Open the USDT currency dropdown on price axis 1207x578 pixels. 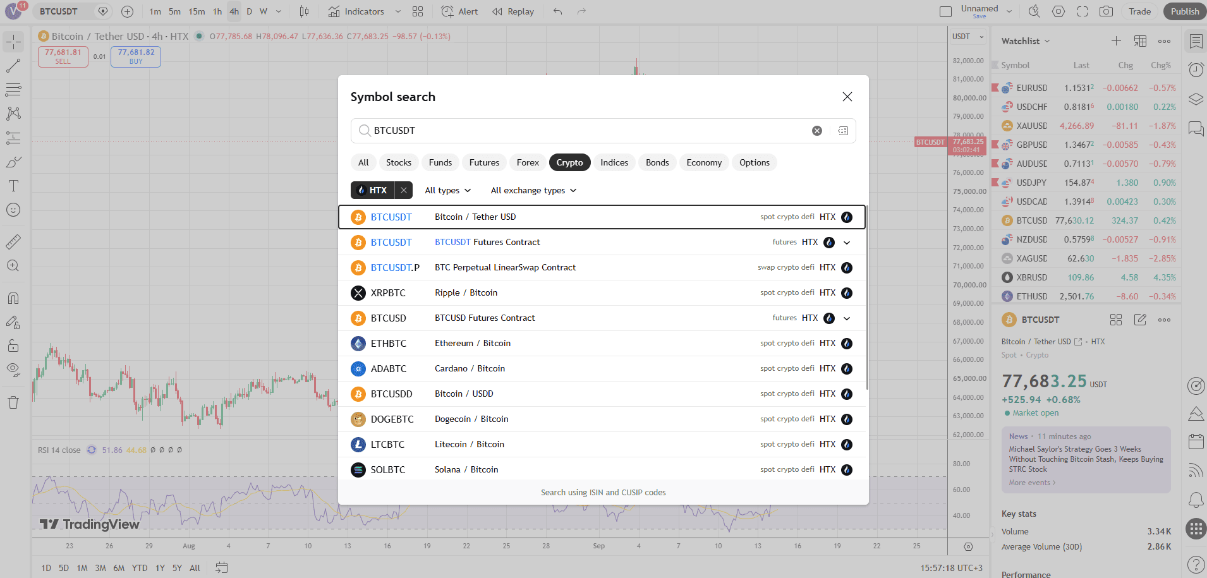(x=968, y=37)
